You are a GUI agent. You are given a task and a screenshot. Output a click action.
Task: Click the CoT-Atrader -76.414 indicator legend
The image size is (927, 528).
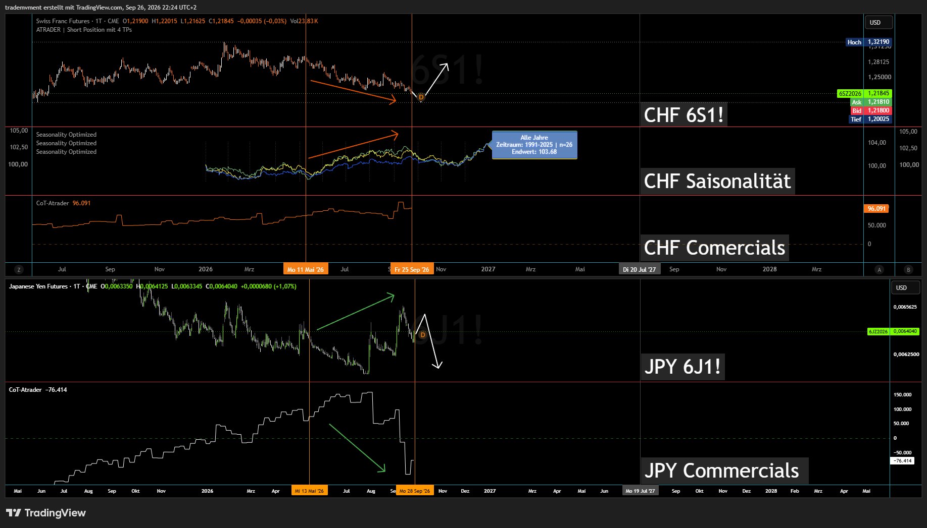click(38, 390)
